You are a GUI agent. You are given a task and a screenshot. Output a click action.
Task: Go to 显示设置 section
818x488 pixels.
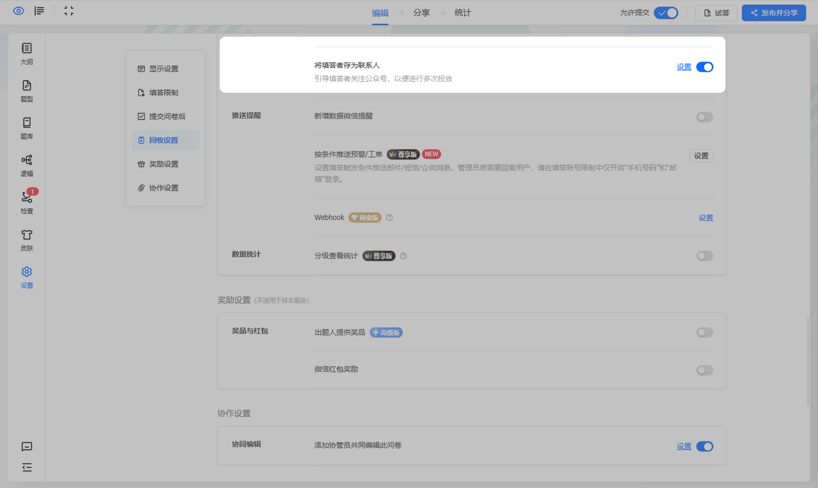(166, 69)
